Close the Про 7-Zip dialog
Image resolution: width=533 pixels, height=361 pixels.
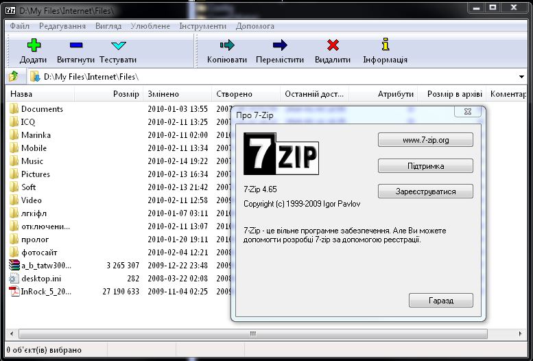tap(468, 112)
